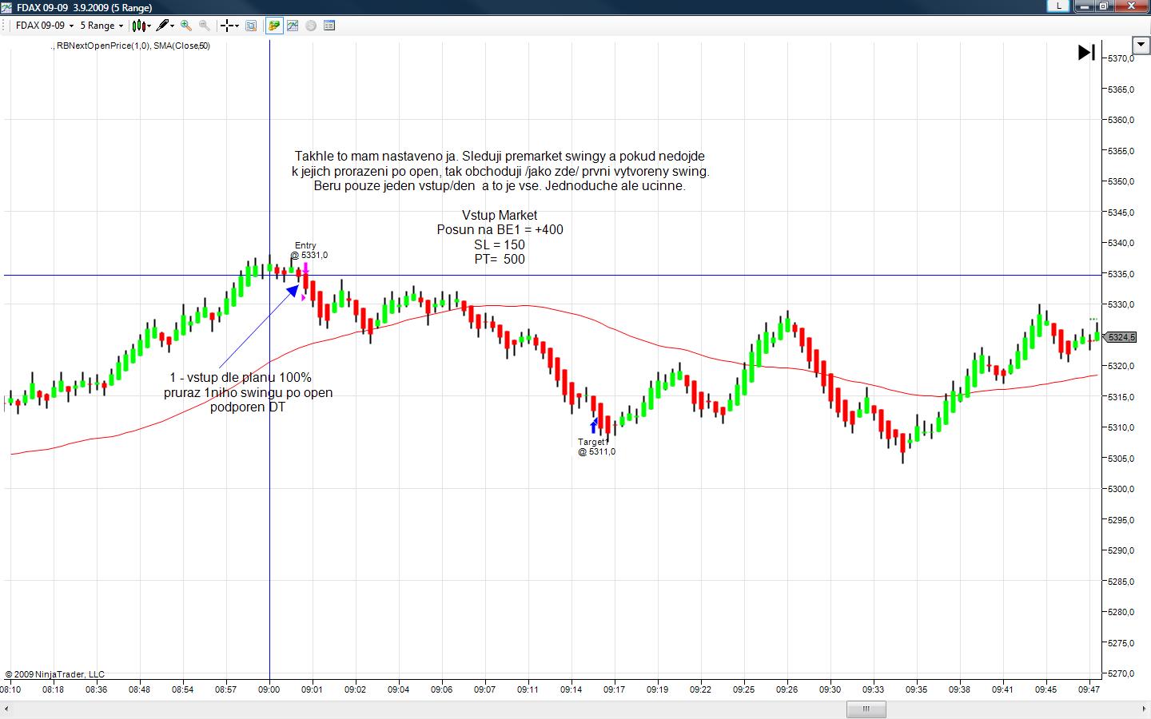Close the FDAX chart window

pos(1131,6)
